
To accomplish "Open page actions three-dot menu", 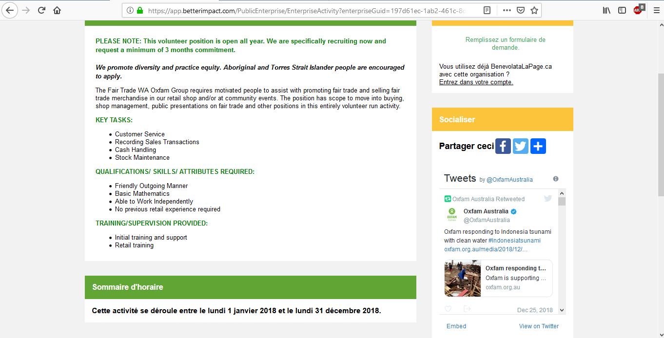I will pos(507,10).
